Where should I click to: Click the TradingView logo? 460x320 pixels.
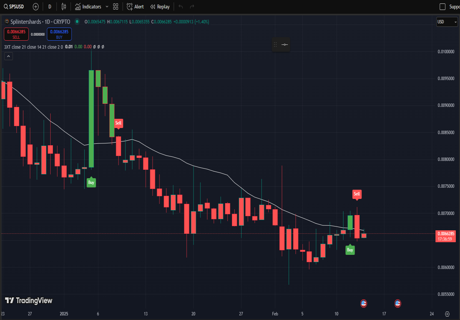[28, 300]
